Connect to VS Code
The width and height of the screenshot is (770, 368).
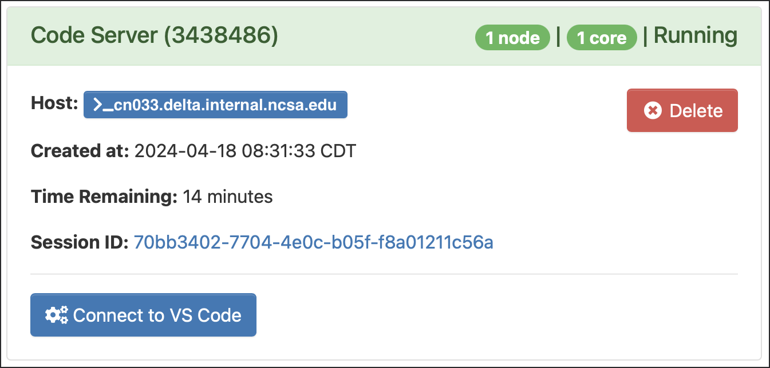point(143,315)
